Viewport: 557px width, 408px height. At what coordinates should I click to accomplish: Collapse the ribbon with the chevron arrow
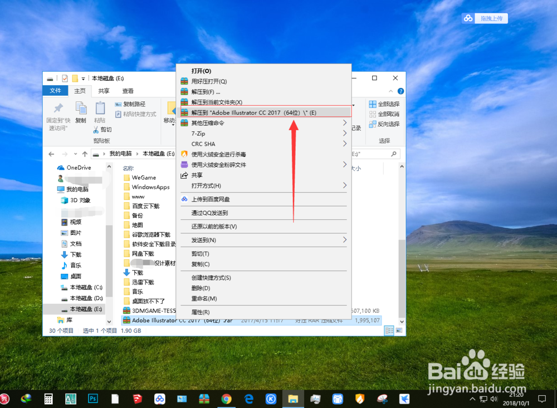[391, 91]
